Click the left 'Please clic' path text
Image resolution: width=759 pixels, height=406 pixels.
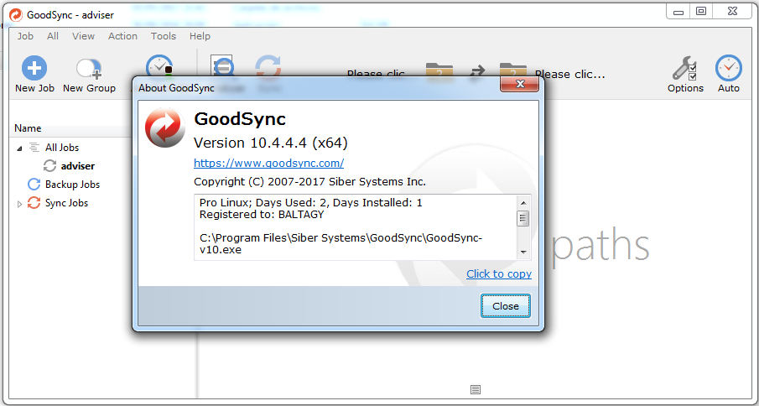376,74
